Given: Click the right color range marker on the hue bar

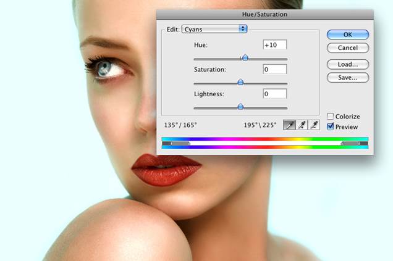Looking at the screenshot, I should tap(342, 143).
